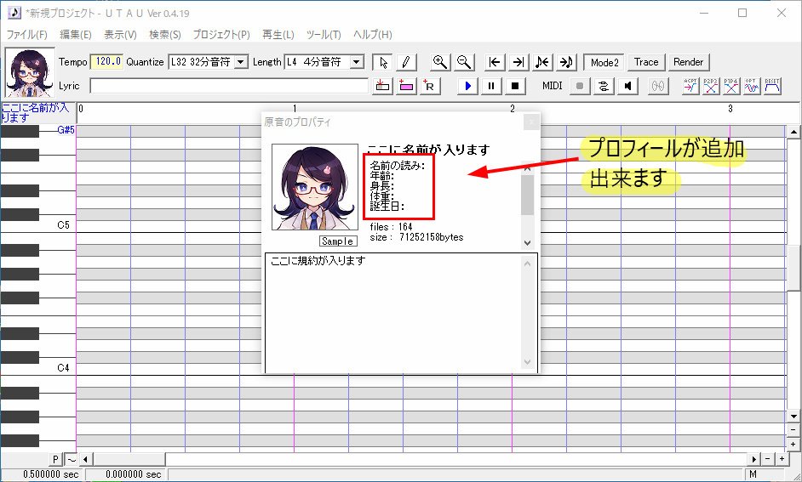Viewport: 802px width, 482px height.
Task: Click the vertical zoom plus button
Action: click(793, 445)
